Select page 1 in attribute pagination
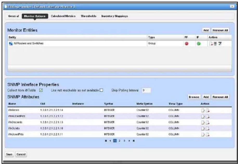Viewport: 238px width, 164px height. (x=115, y=141)
